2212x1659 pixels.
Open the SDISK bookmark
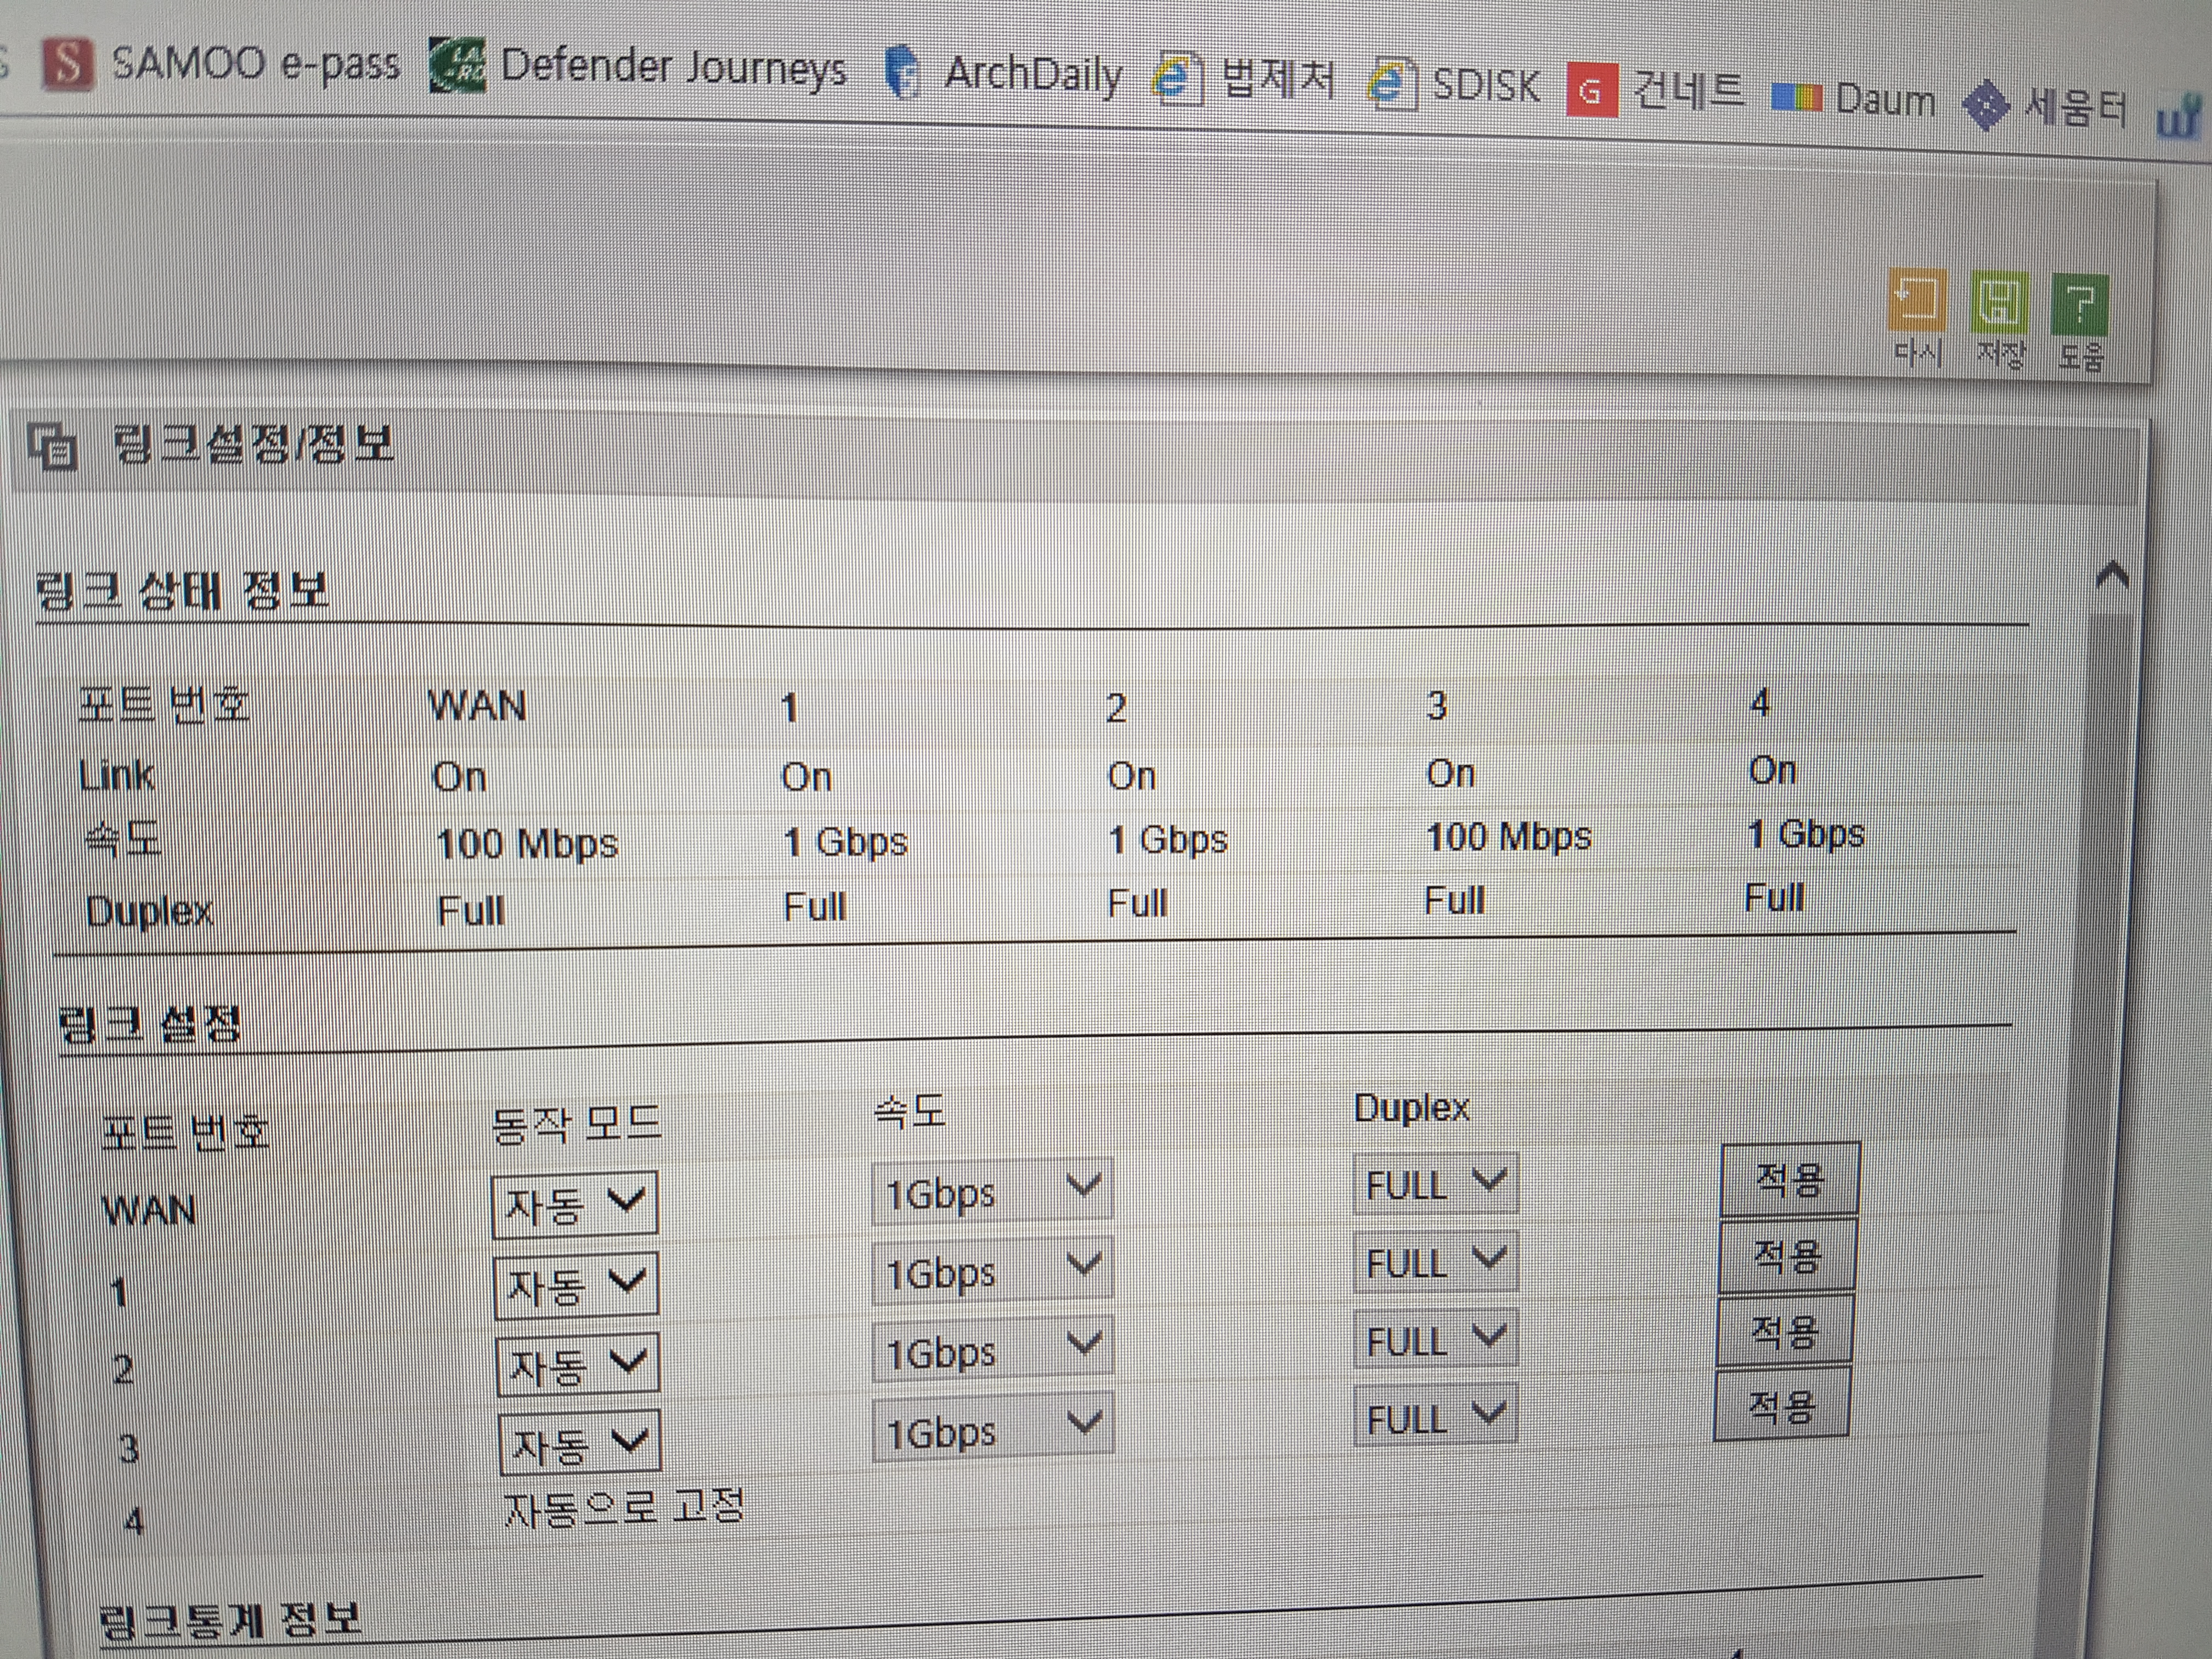1455,84
